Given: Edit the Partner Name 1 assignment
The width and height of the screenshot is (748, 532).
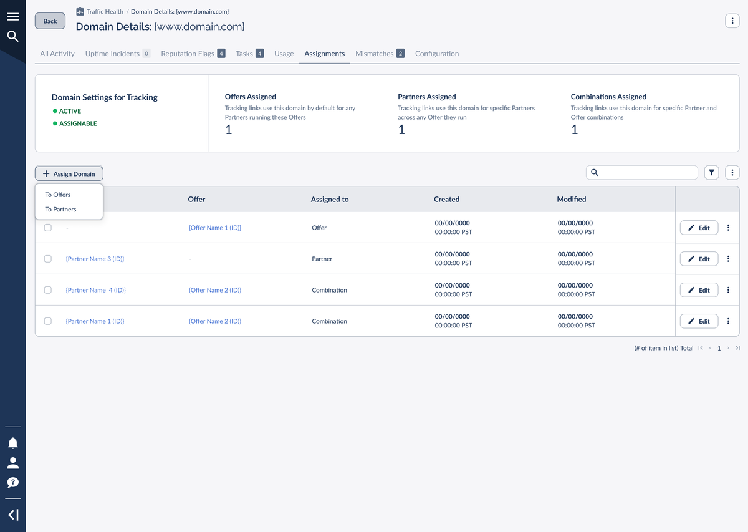Looking at the screenshot, I should click(699, 321).
